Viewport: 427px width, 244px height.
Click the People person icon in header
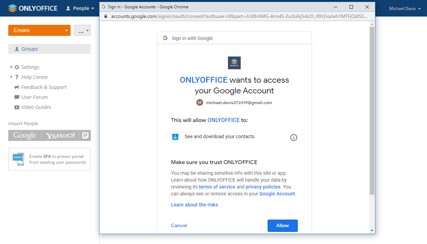(x=68, y=8)
